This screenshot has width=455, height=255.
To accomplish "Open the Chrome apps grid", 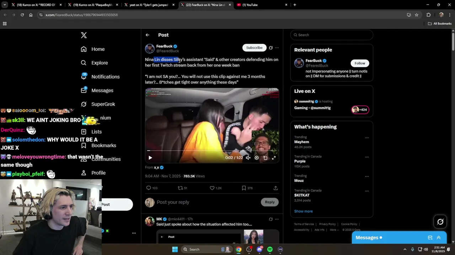I will [x=5, y=24].
